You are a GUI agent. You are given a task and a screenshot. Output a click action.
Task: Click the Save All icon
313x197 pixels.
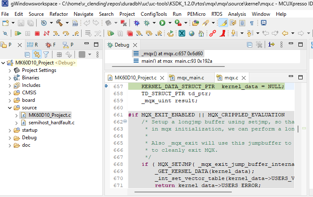[30, 23]
